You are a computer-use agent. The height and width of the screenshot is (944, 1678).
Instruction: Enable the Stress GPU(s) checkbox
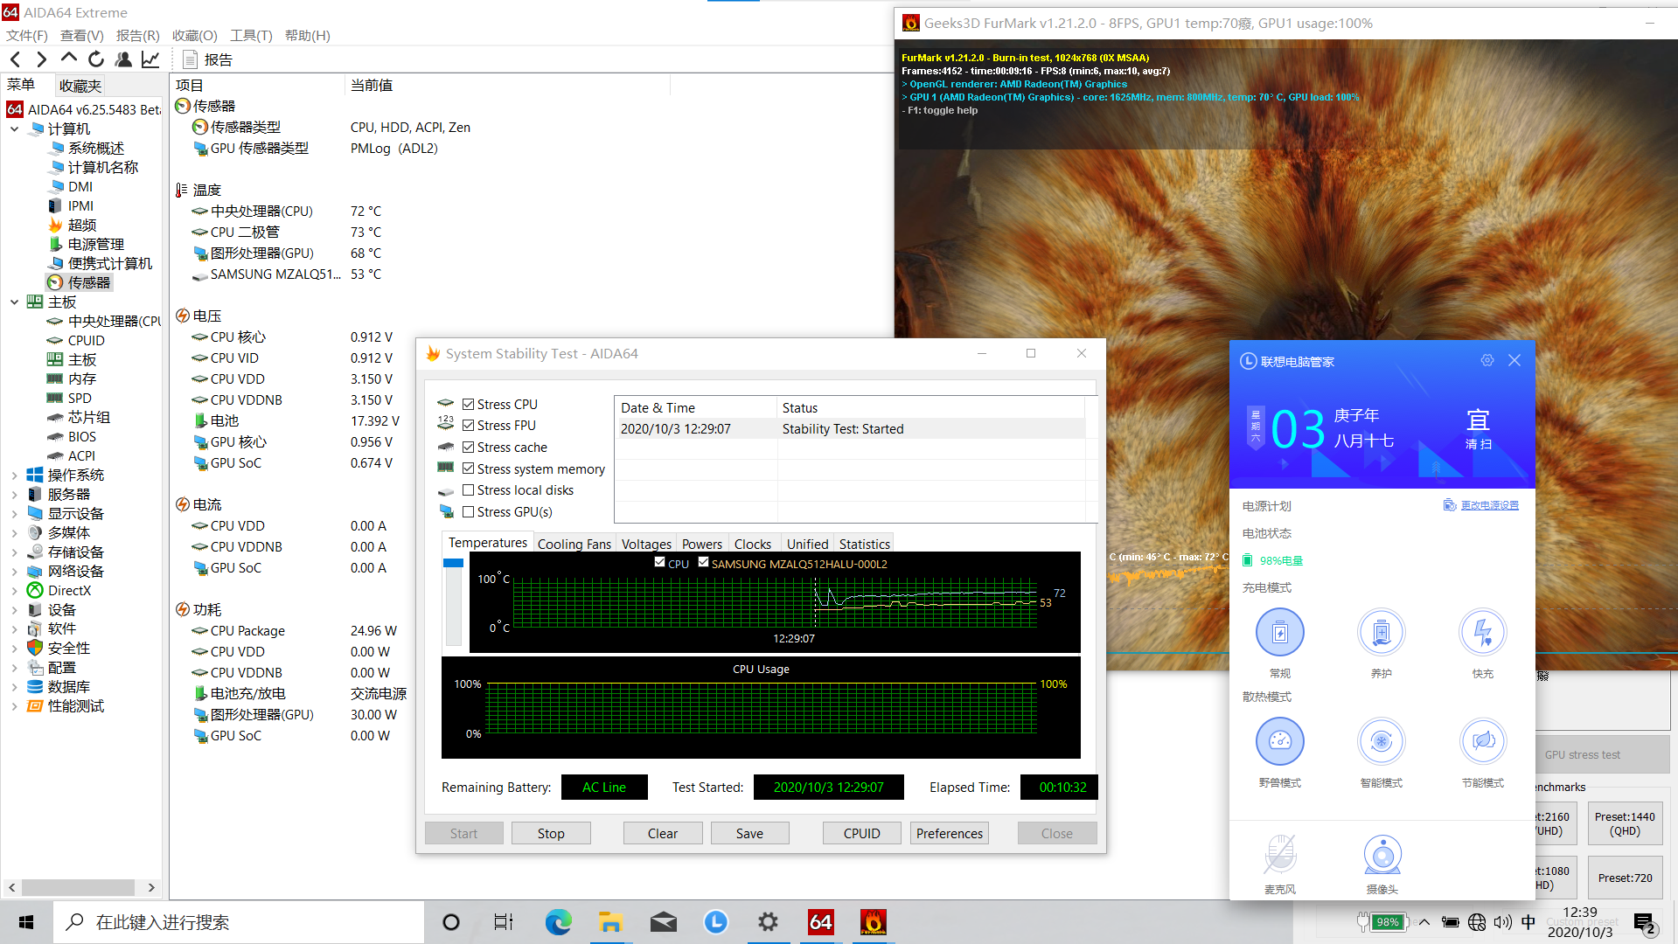pos(469,512)
